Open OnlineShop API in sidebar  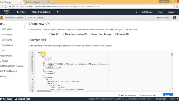pyautogui.click(x=7, y=40)
